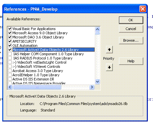Select the 'Visual Basic For Applications' row text
The height and width of the screenshot is (125, 153).
click(x=34, y=29)
